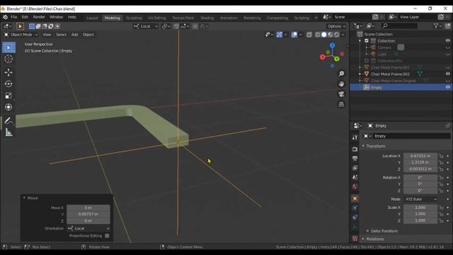Open the World properties tab icon
Screen dimensions: 453x255
[x=355, y=186]
